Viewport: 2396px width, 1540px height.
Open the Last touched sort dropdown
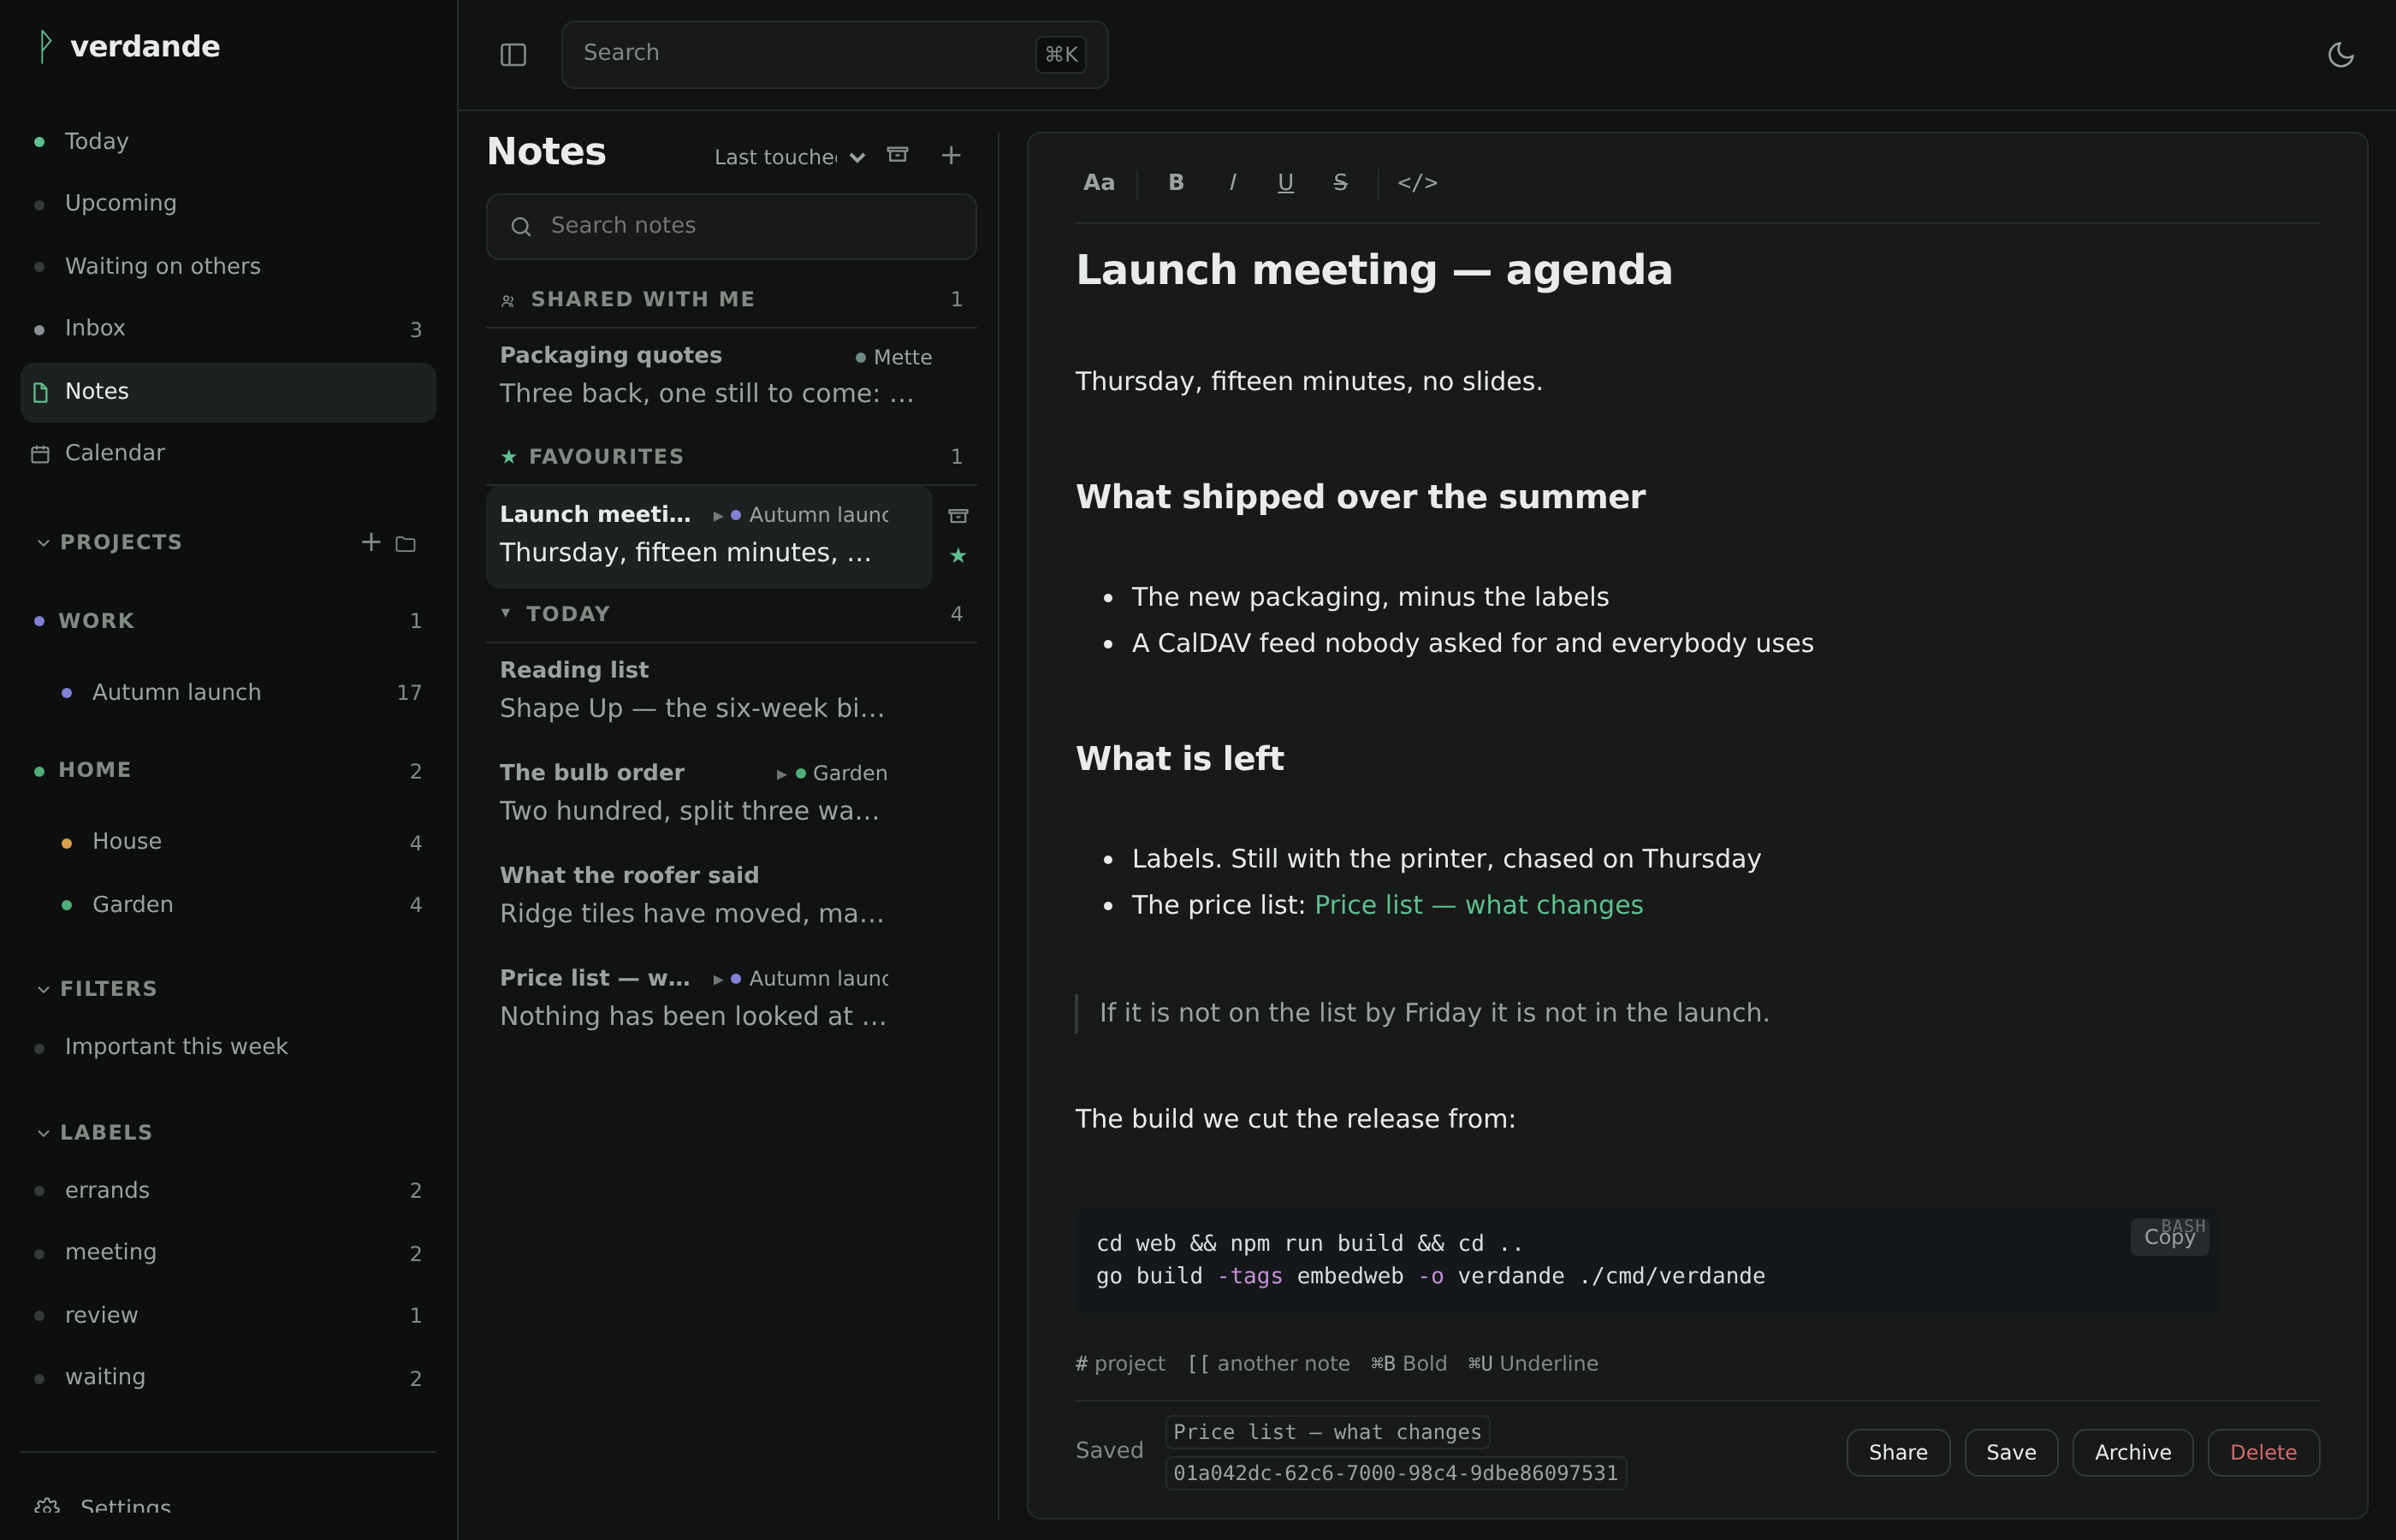click(789, 157)
